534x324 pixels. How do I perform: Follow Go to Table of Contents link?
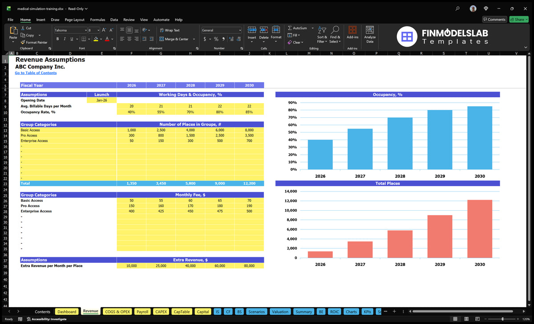[x=36, y=73]
